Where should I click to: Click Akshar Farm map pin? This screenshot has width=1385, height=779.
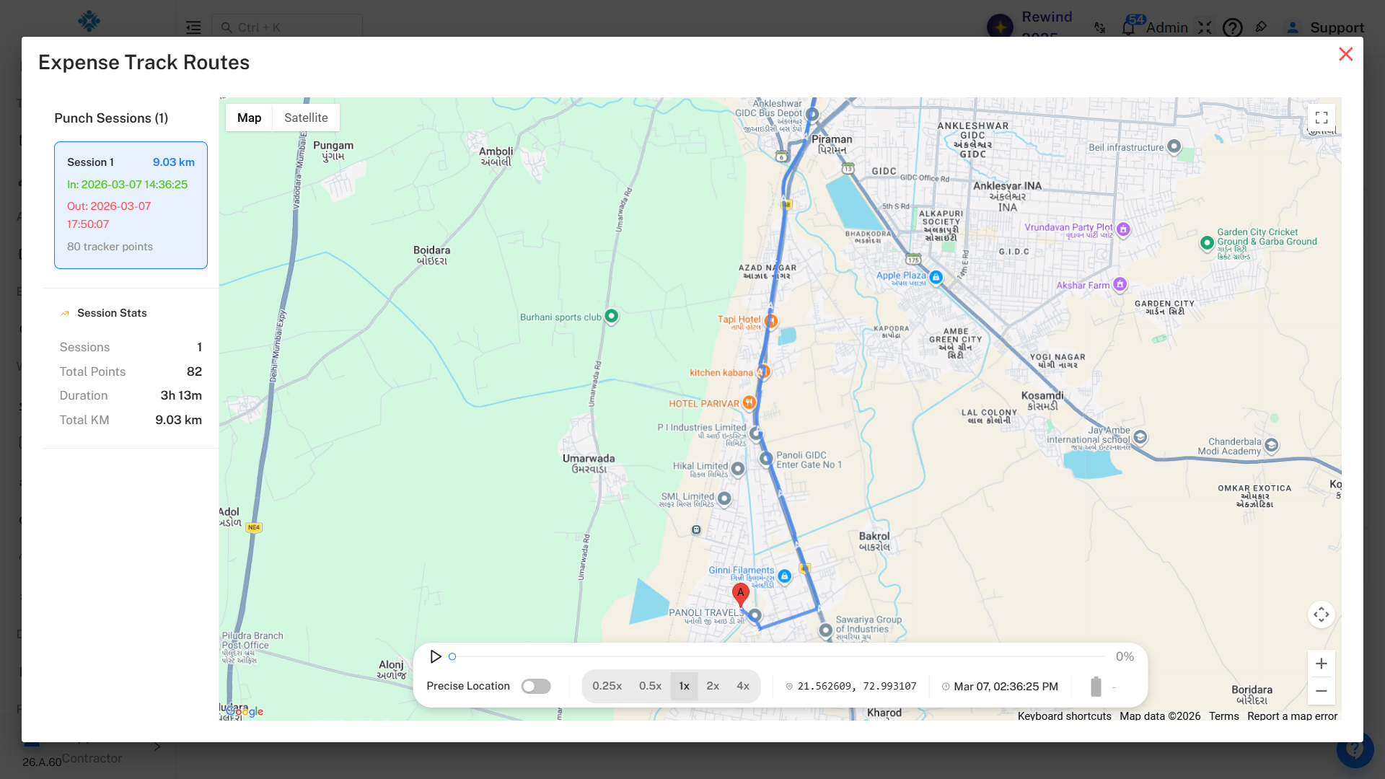point(1120,284)
